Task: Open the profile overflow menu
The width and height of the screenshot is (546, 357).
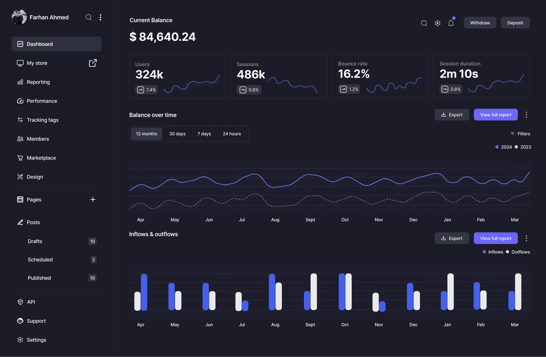Action: pos(100,17)
